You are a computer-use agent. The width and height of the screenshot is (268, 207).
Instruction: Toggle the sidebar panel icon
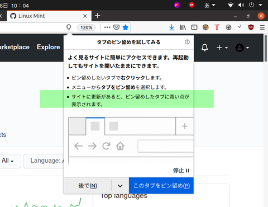tap(194, 27)
